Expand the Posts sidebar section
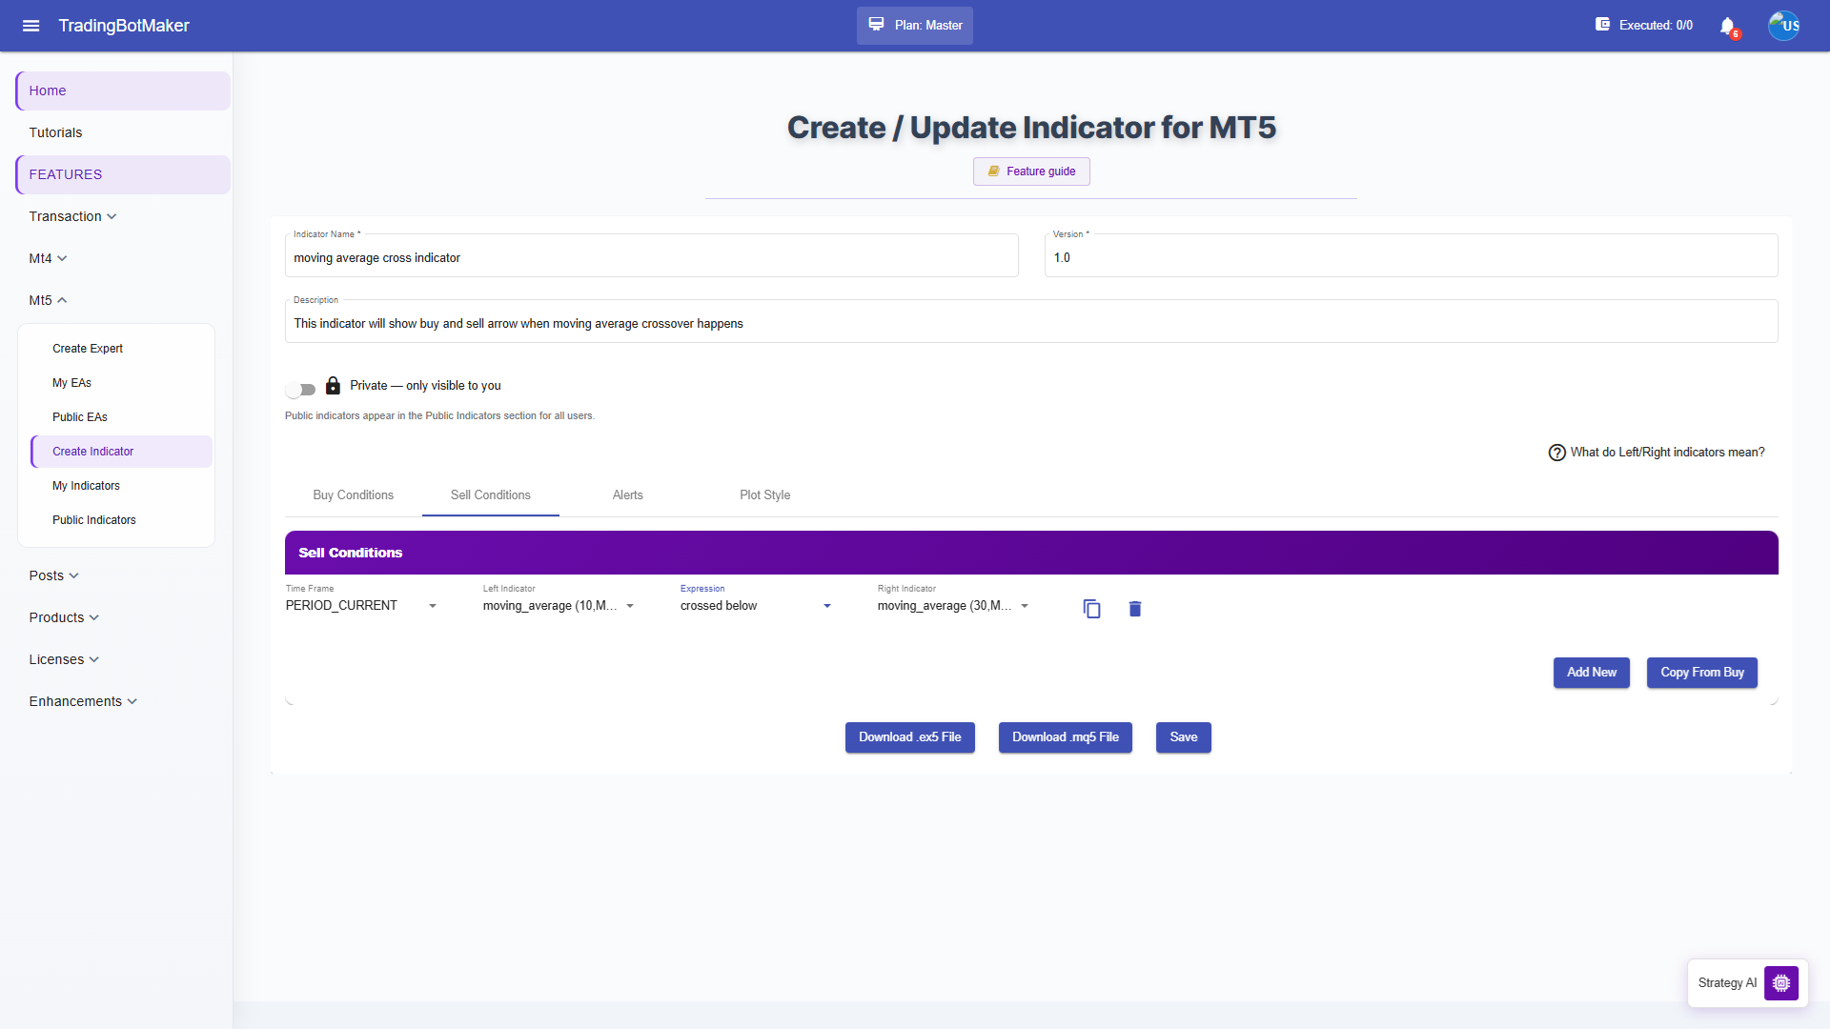The width and height of the screenshot is (1830, 1029). pyautogui.click(x=53, y=575)
